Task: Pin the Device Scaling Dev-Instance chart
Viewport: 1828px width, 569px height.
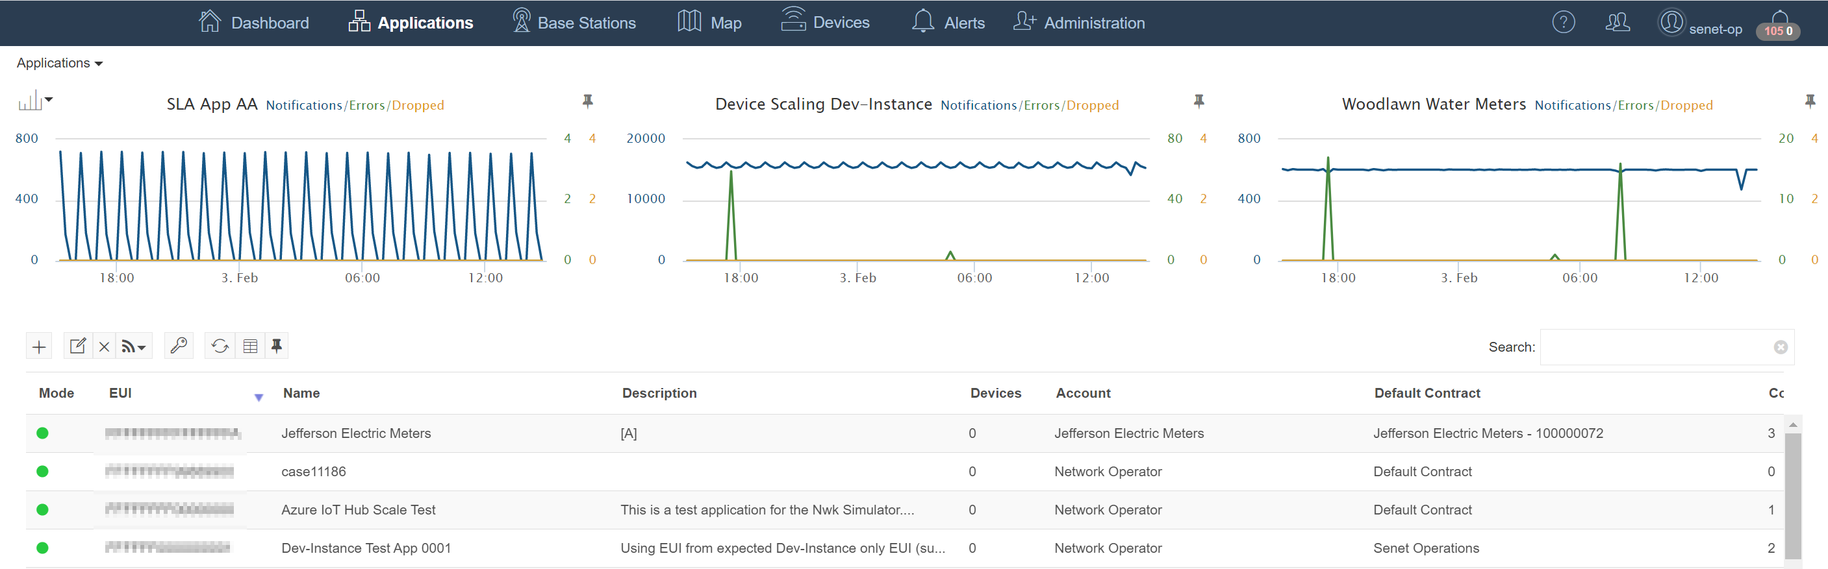Action: [x=1199, y=101]
